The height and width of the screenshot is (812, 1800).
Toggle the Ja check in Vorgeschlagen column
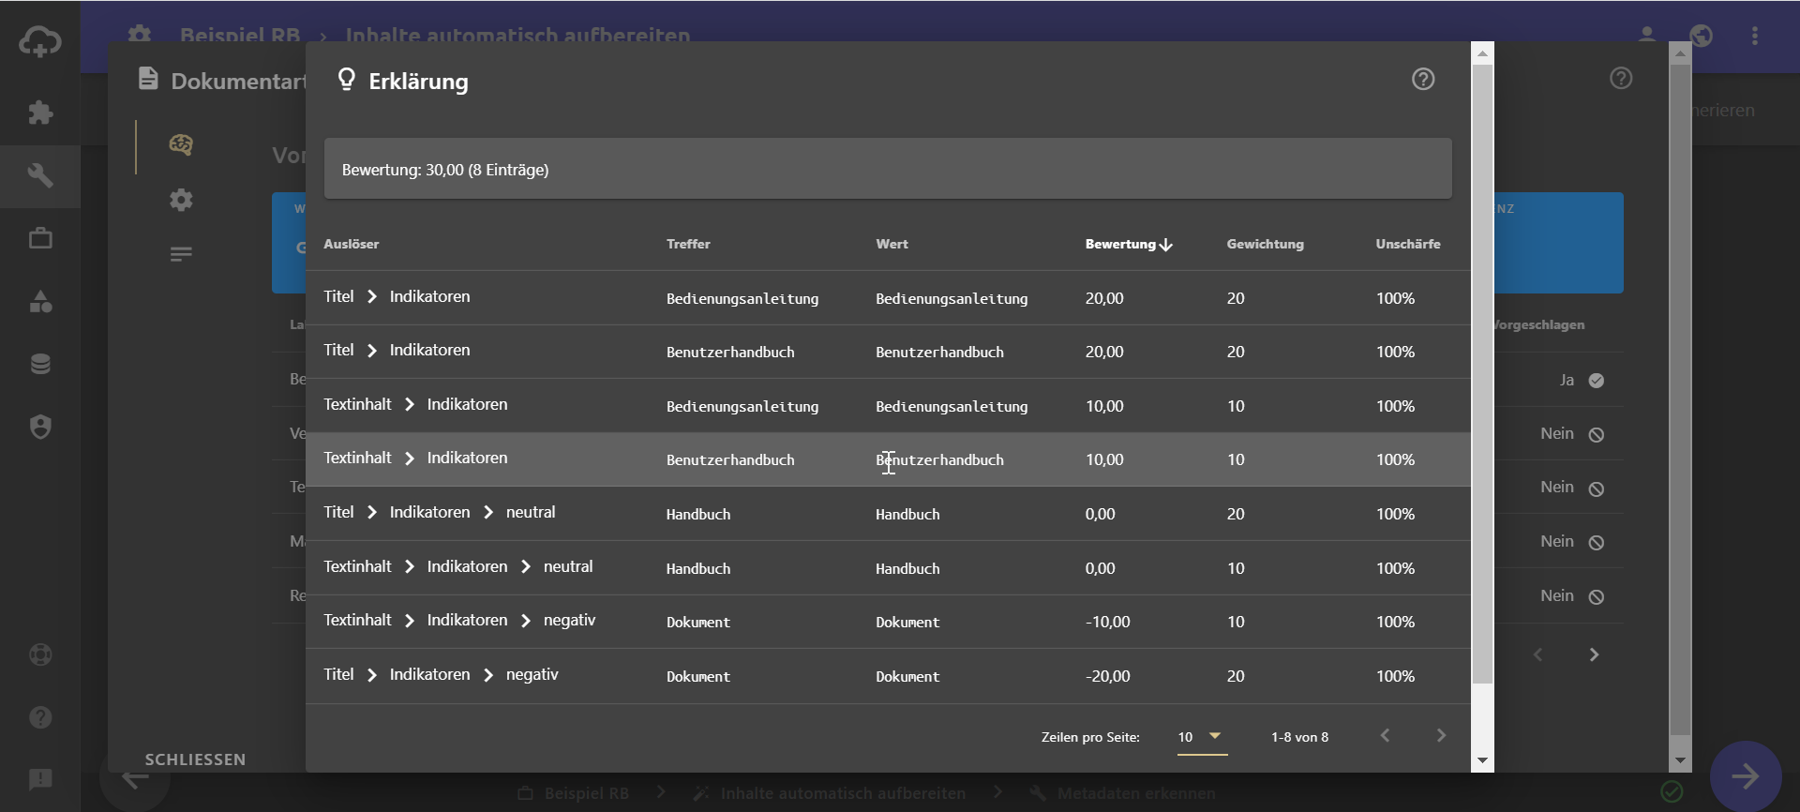(1597, 381)
